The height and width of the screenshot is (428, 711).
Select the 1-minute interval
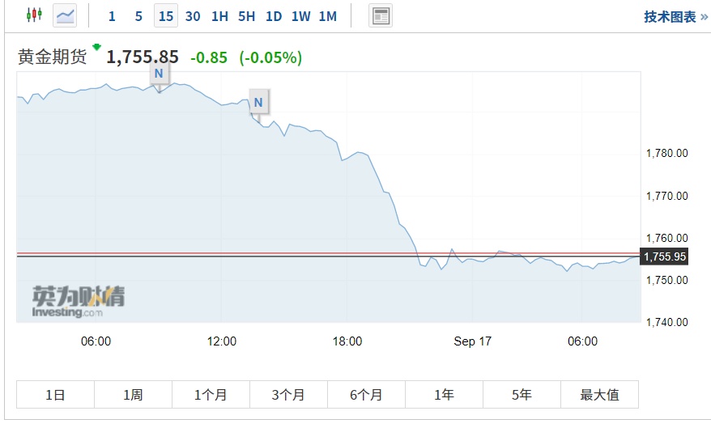pyautogui.click(x=112, y=16)
